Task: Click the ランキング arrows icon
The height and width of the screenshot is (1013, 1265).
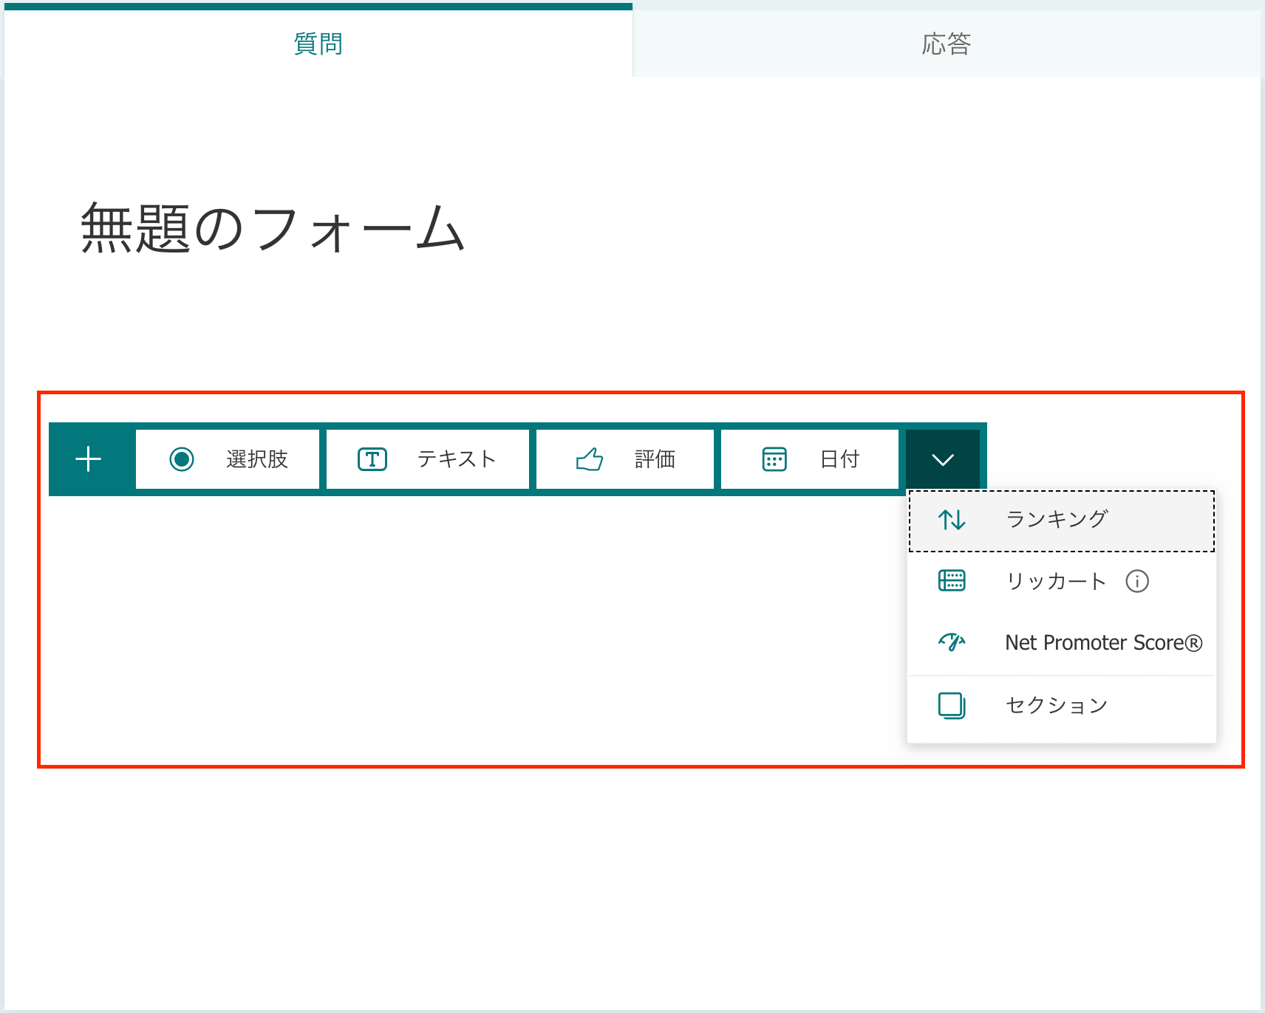Action: point(952,519)
